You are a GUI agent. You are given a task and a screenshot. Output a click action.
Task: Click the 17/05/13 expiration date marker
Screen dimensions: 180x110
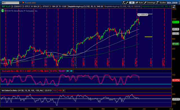[136, 62]
